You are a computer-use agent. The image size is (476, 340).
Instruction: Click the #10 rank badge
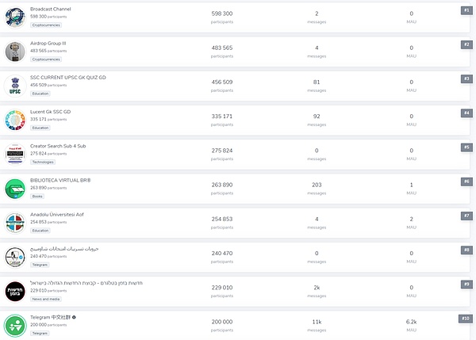click(x=465, y=318)
